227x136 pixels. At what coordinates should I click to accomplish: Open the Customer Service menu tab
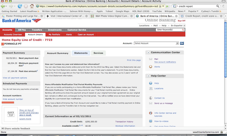[x=77, y=30]
